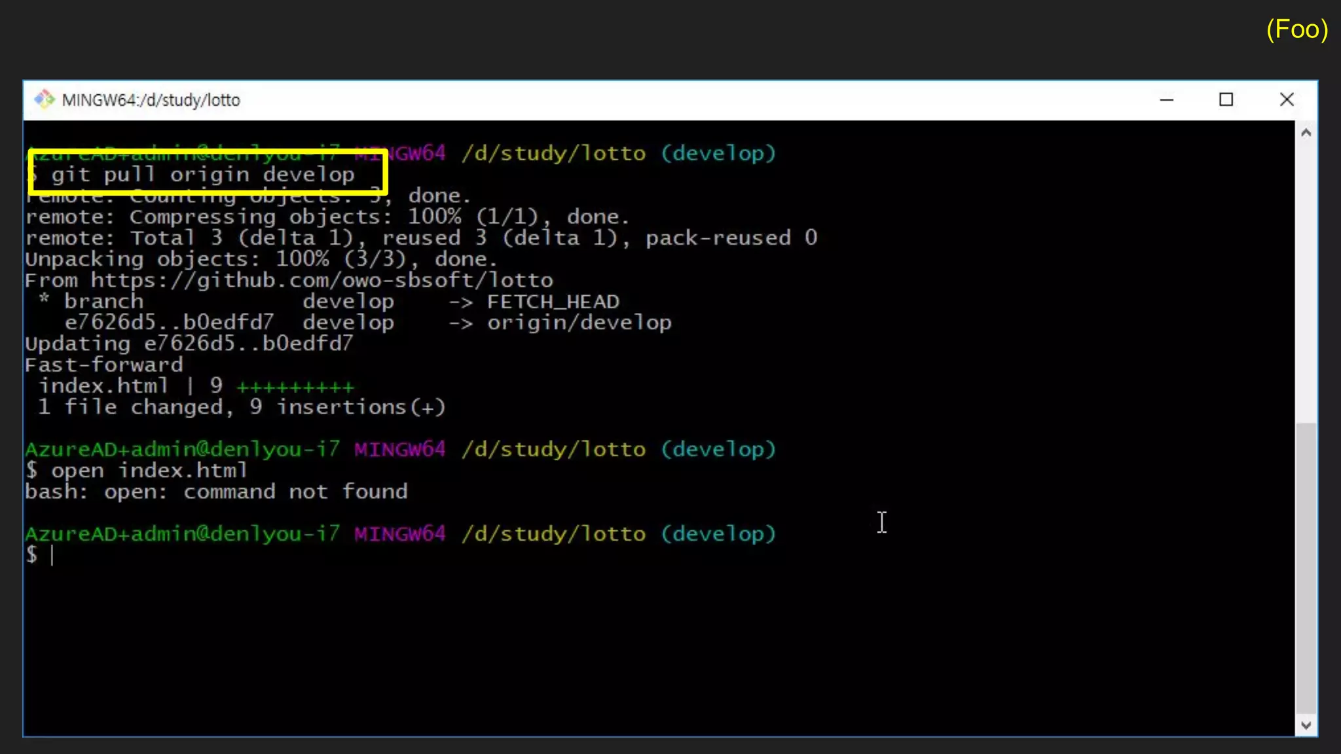Screen dimensions: 1341x754
Task: Click the window title MINGW64:/d/study/lotto
Action: [151, 100]
